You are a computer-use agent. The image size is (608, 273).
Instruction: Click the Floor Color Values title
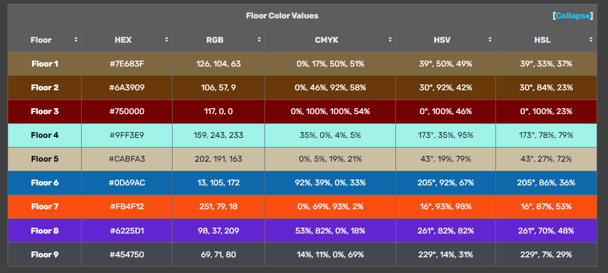(282, 16)
